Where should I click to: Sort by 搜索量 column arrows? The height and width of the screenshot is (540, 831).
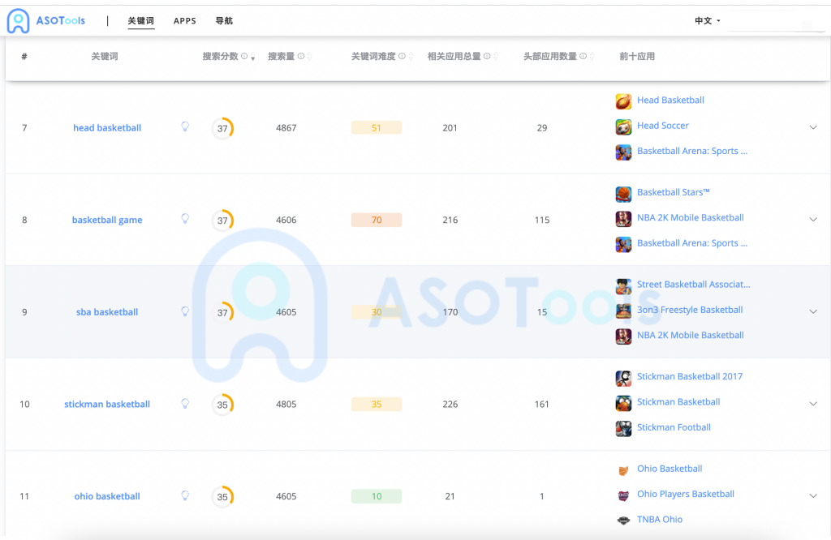coord(309,57)
